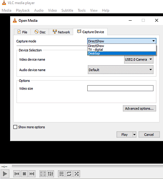The height and width of the screenshot is (179, 163).
Task: Click the elapsed time display
Action: pyautogui.click(x=4, y=167)
